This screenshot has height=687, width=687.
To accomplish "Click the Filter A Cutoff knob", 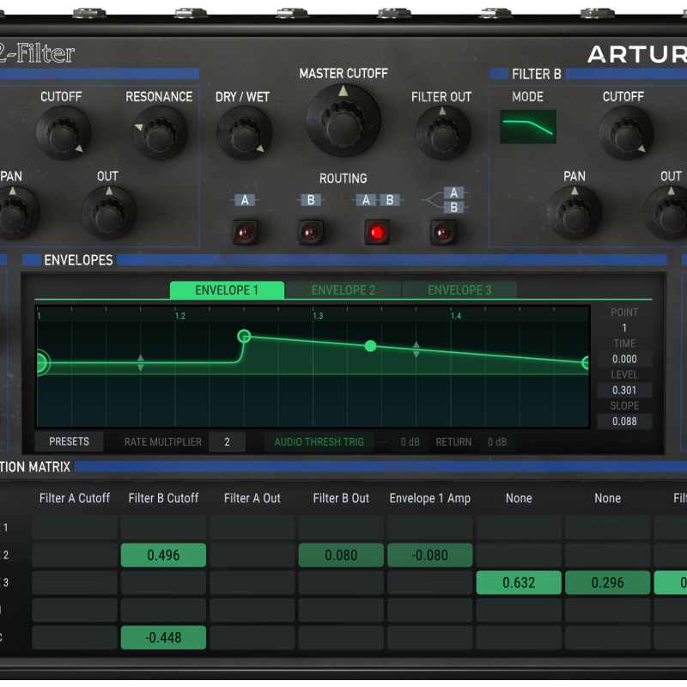I will pyautogui.click(x=63, y=133).
